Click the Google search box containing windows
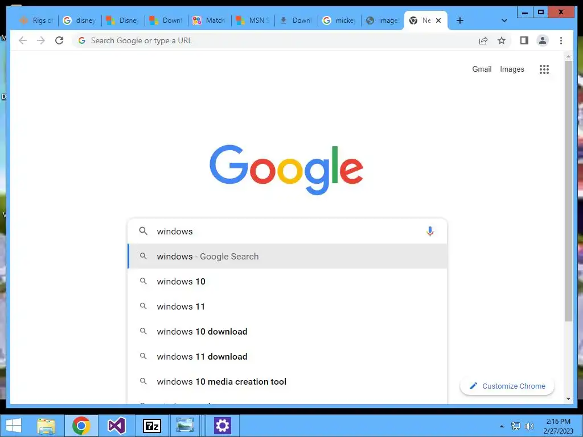Viewport: 583px width, 437px height. point(287,231)
